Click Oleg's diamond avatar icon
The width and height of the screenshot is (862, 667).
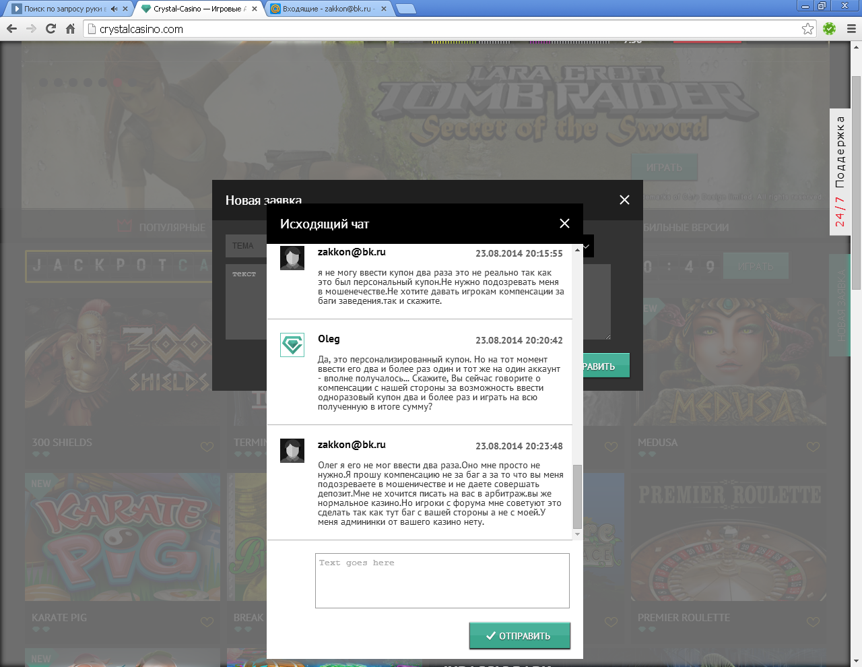[x=292, y=345]
